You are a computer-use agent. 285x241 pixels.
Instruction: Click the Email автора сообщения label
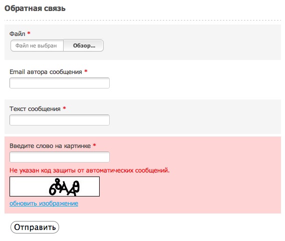tap(46, 72)
